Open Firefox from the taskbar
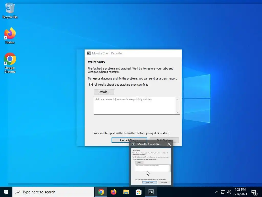Image resolution: width=262 pixels, height=197 pixels. tap(114, 192)
